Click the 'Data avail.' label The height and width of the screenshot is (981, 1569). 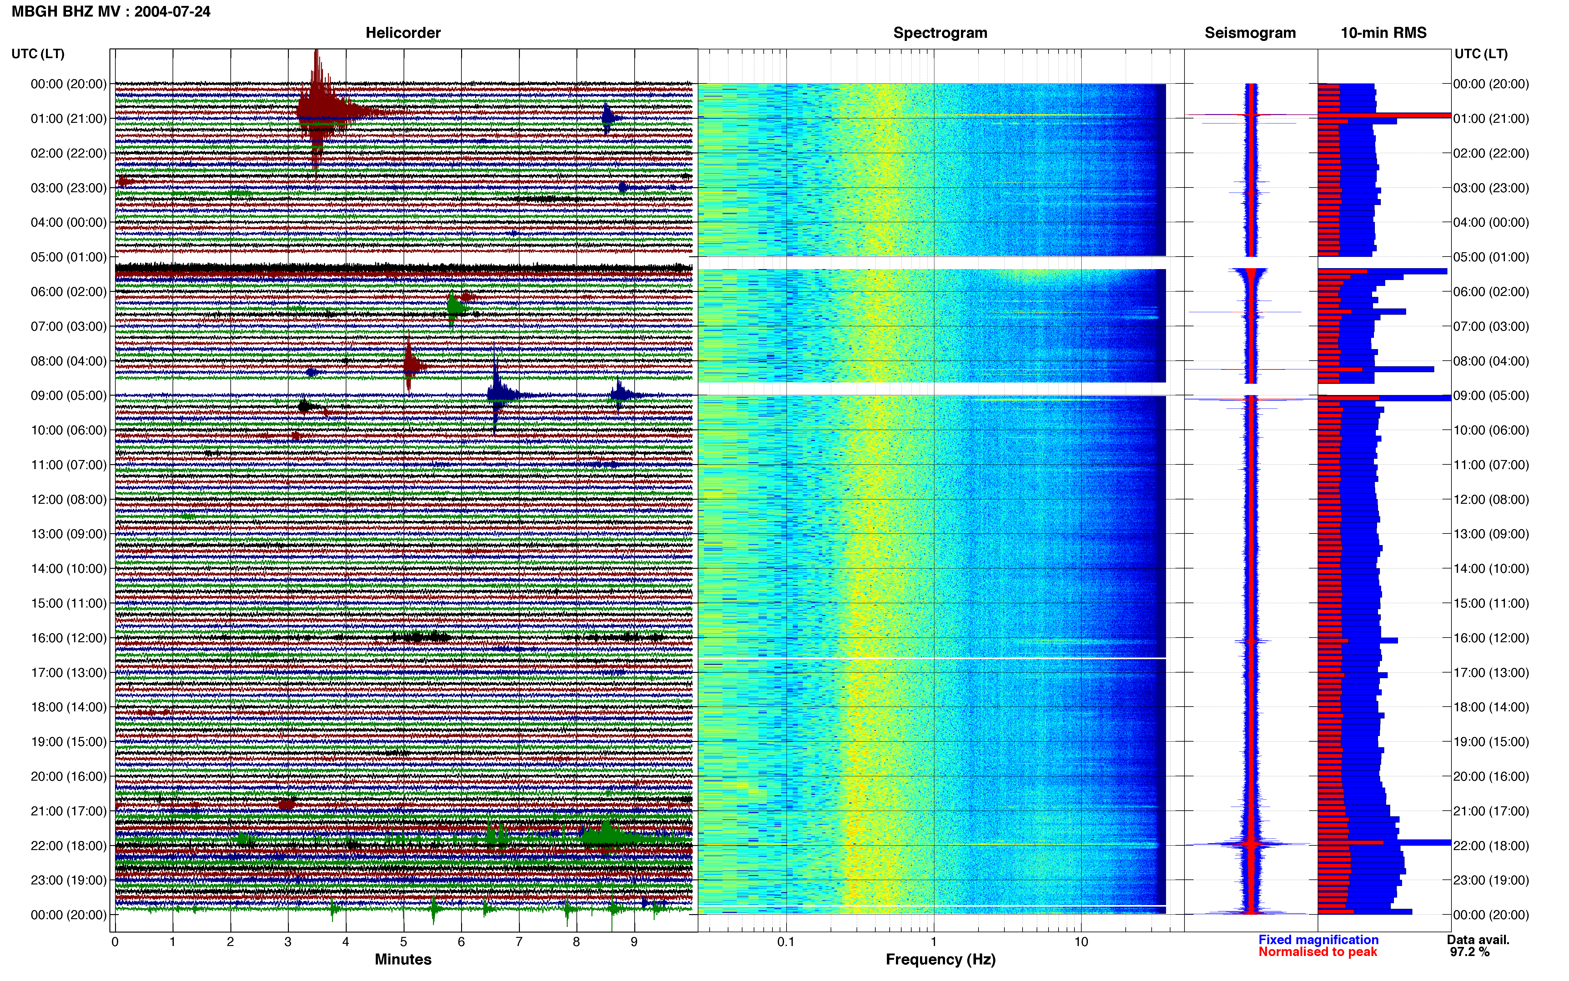coord(1478,939)
